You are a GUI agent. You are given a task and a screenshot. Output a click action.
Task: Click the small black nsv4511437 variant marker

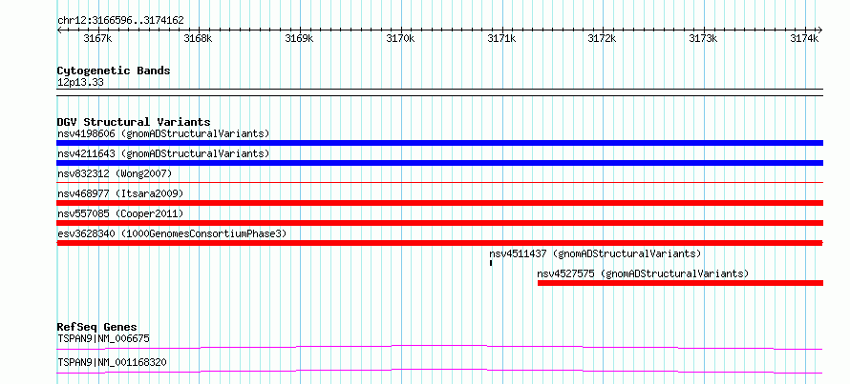point(491,263)
